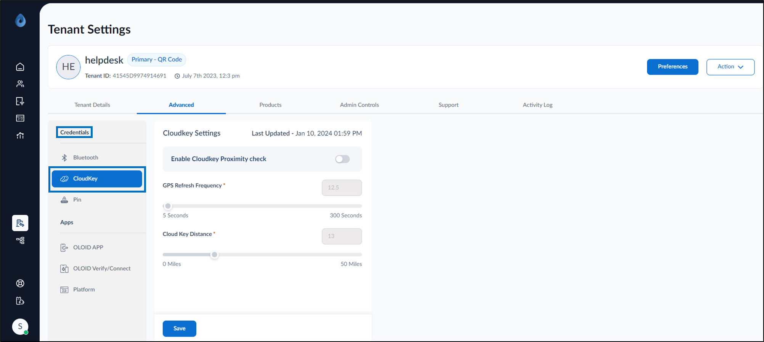Switch to the Tenant Details tab
Image resolution: width=764 pixels, height=342 pixels.
(x=92, y=105)
